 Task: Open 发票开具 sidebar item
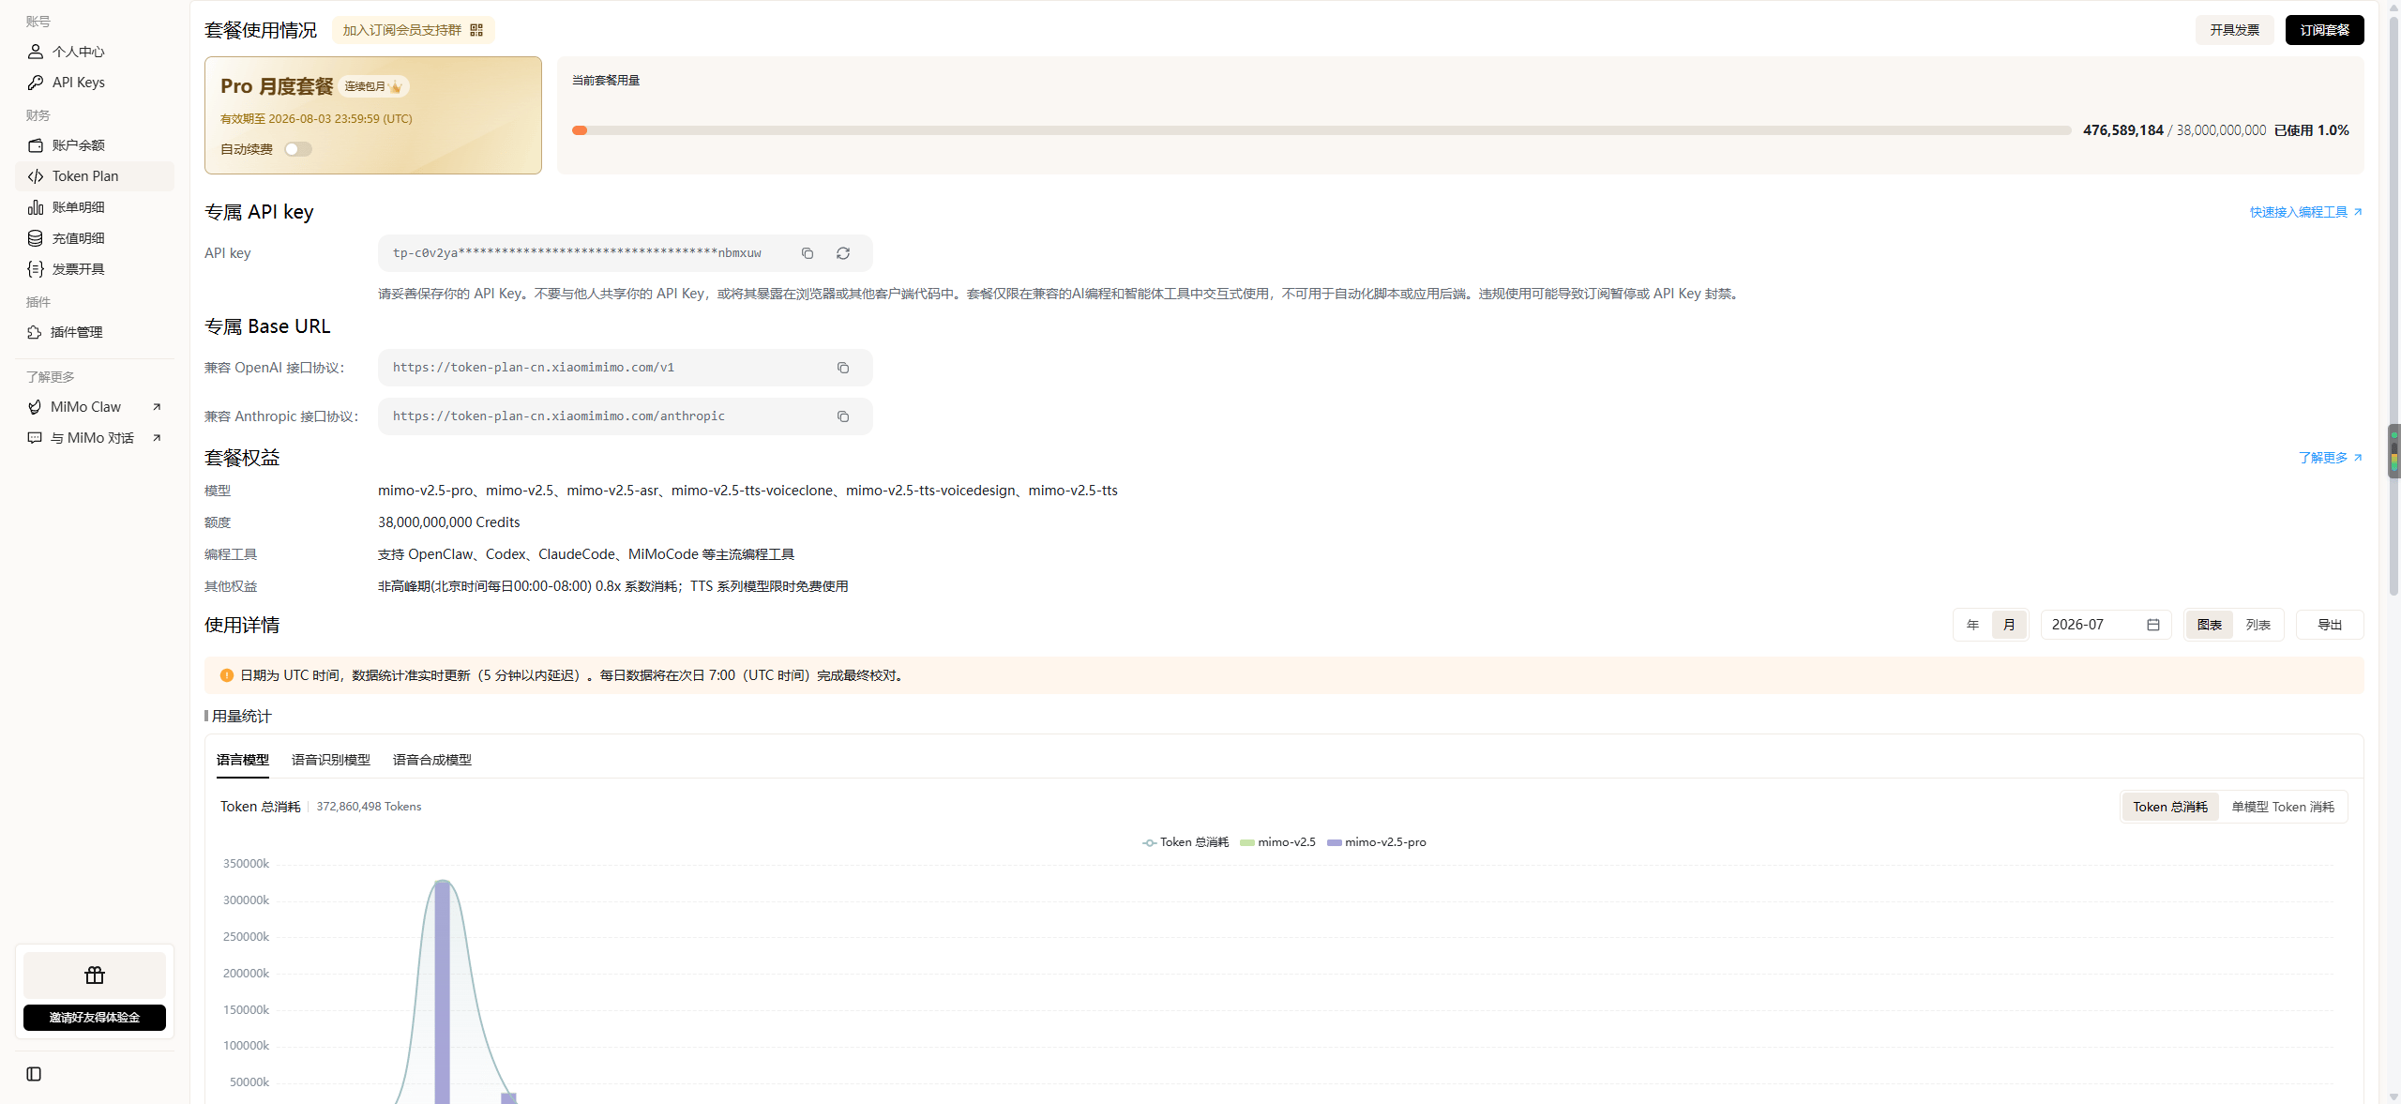[94, 269]
